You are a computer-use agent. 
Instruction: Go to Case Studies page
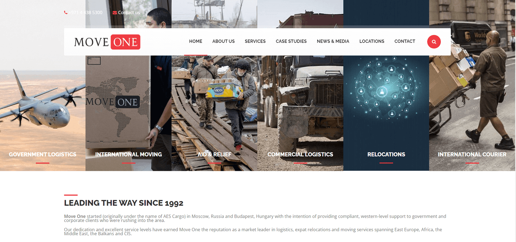291,41
